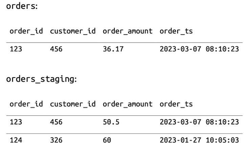Select order_id header in orders table
This screenshot has height=147, width=249.
point(26,32)
